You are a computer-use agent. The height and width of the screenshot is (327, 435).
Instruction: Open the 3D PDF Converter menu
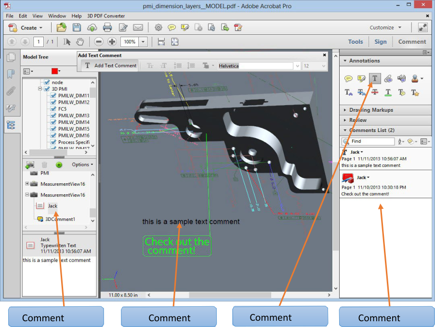(106, 16)
